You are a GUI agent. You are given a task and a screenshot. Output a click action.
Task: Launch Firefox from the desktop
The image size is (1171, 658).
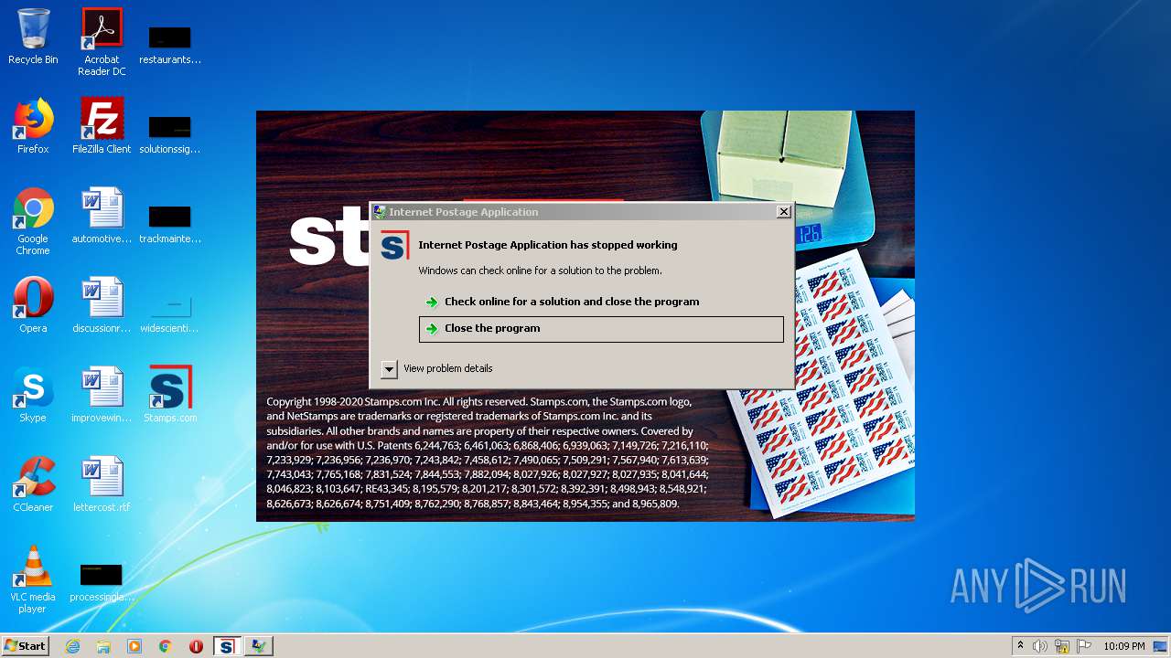click(x=33, y=126)
